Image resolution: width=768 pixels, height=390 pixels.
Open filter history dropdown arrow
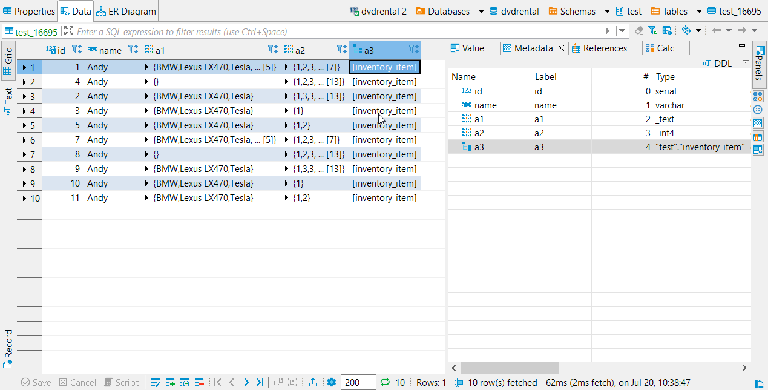tap(622, 31)
